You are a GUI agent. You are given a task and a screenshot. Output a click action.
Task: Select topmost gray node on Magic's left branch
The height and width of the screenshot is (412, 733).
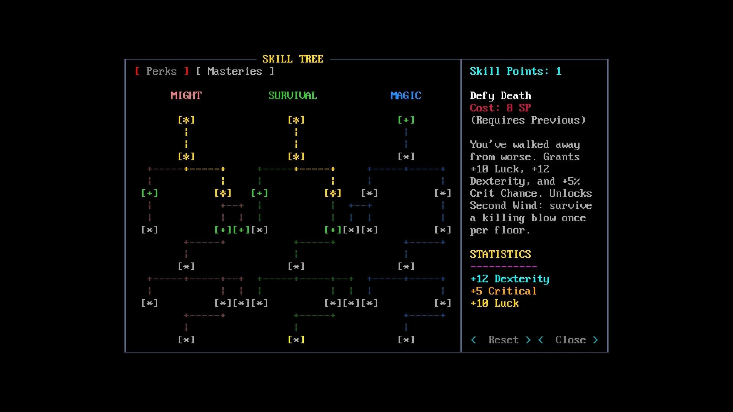(x=370, y=193)
